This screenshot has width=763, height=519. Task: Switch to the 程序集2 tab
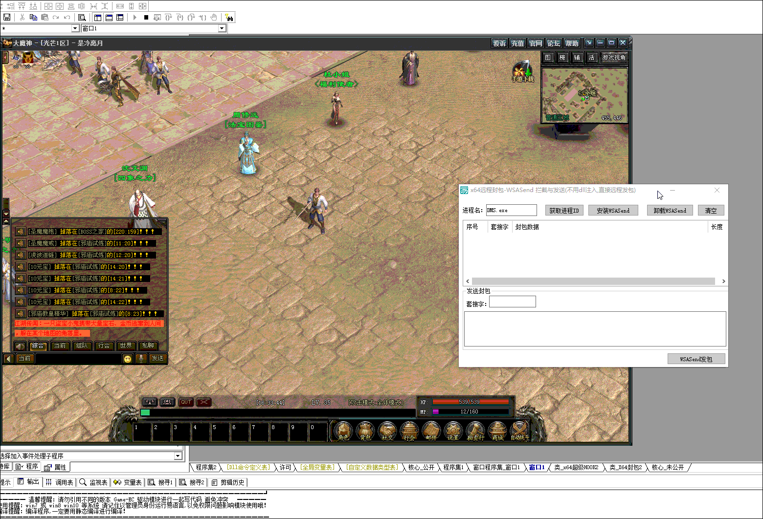tap(206, 468)
